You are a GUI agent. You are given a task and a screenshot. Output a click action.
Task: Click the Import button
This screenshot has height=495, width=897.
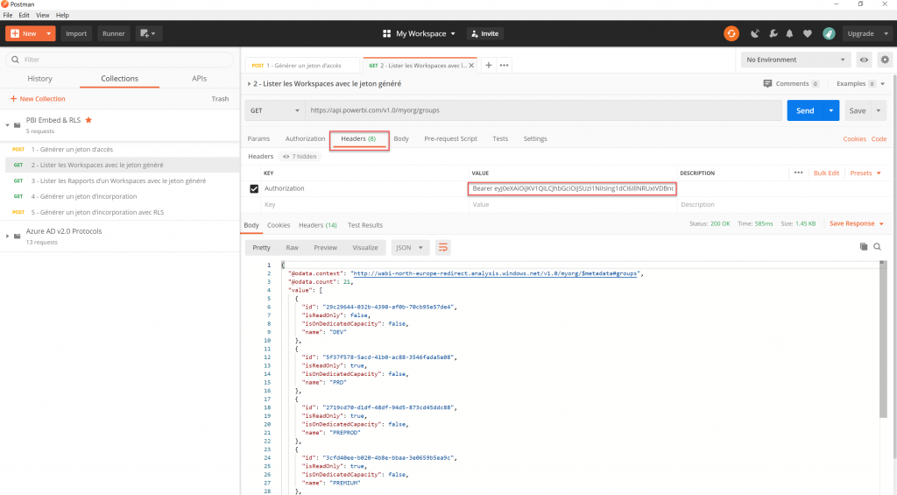76,34
